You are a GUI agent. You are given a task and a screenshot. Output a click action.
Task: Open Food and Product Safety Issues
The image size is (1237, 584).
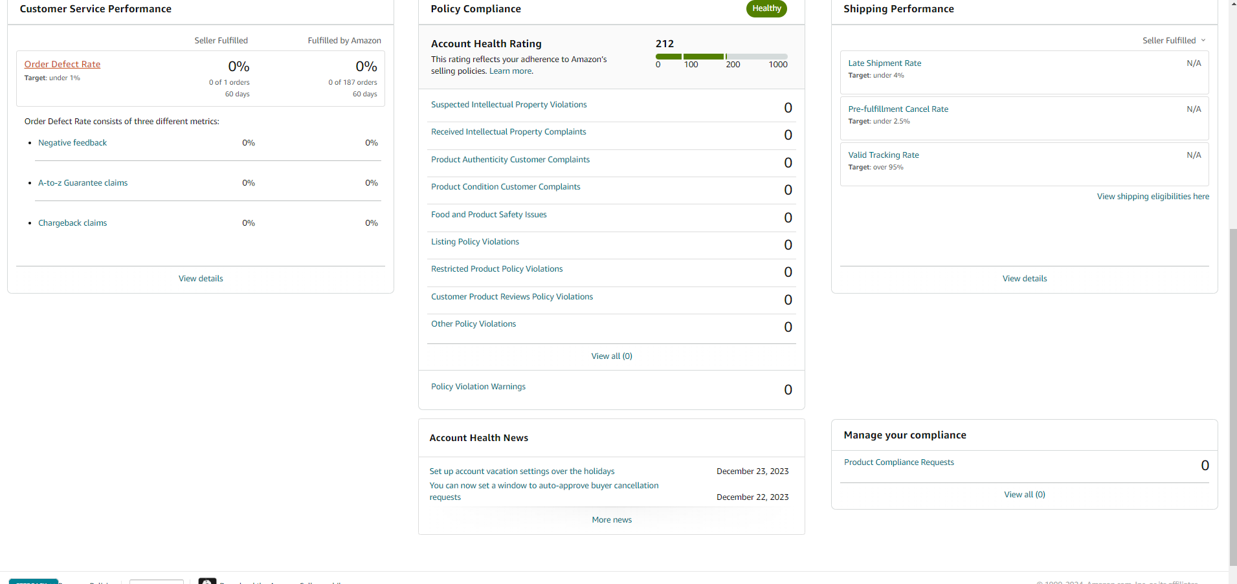tap(489, 215)
